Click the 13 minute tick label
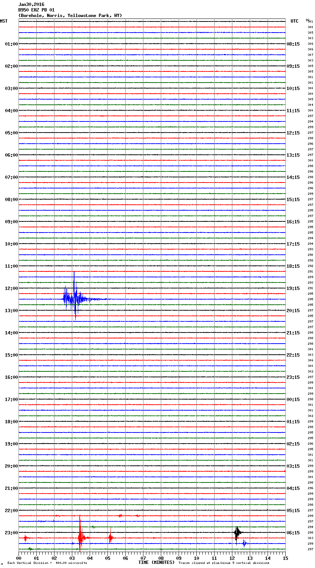Image resolution: width=315 pixels, height=568 pixels. point(250,558)
